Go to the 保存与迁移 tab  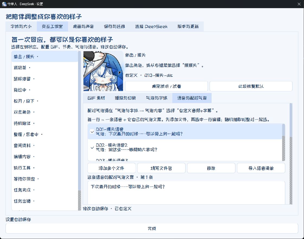114,27
